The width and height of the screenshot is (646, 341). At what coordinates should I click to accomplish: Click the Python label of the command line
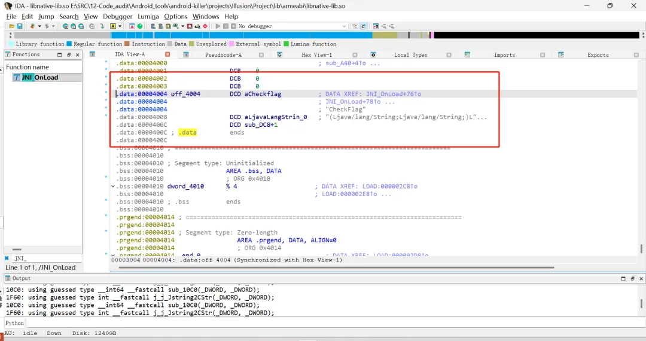[14, 323]
